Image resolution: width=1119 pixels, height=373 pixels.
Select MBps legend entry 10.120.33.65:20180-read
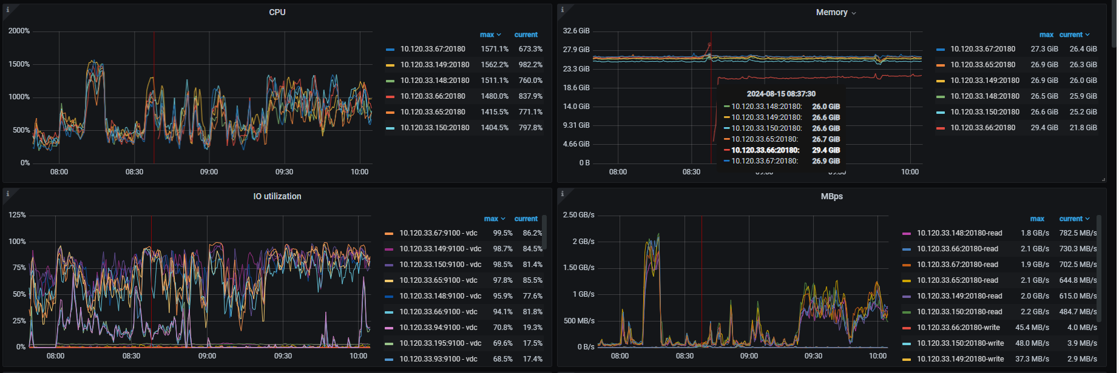coord(958,280)
